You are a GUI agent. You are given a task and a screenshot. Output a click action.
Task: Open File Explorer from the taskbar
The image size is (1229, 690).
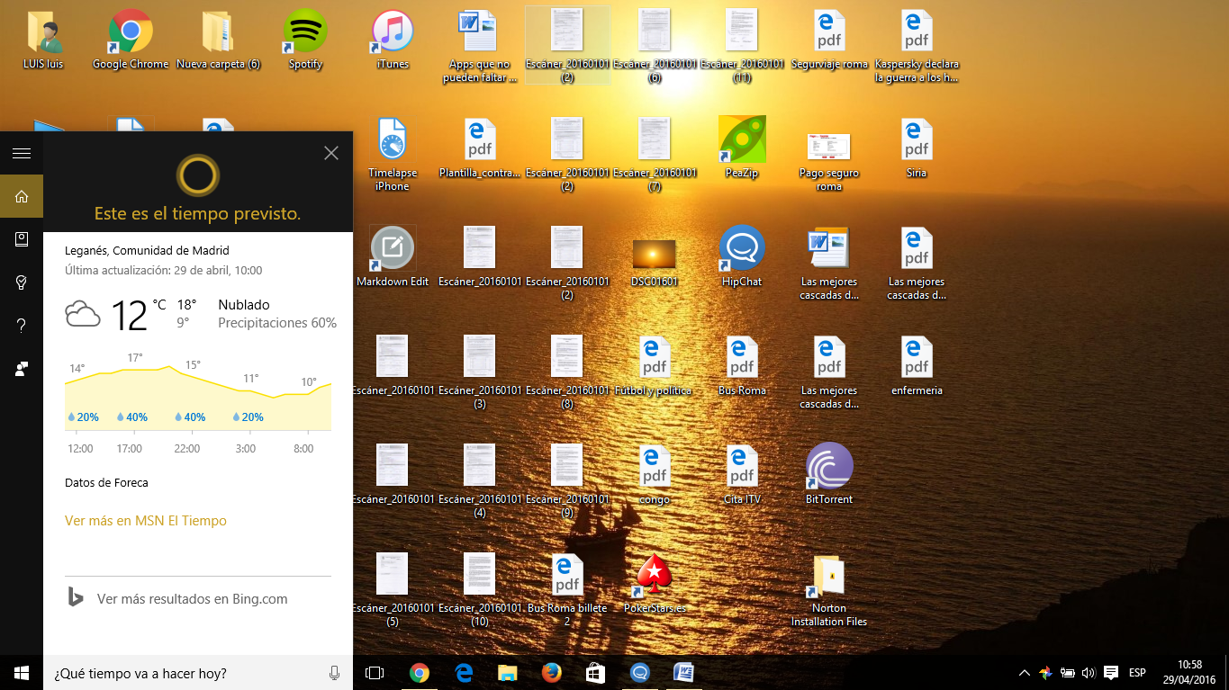508,673
